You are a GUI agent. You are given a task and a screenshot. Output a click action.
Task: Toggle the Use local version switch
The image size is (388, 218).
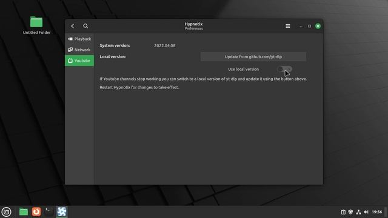tap(284, 69)
